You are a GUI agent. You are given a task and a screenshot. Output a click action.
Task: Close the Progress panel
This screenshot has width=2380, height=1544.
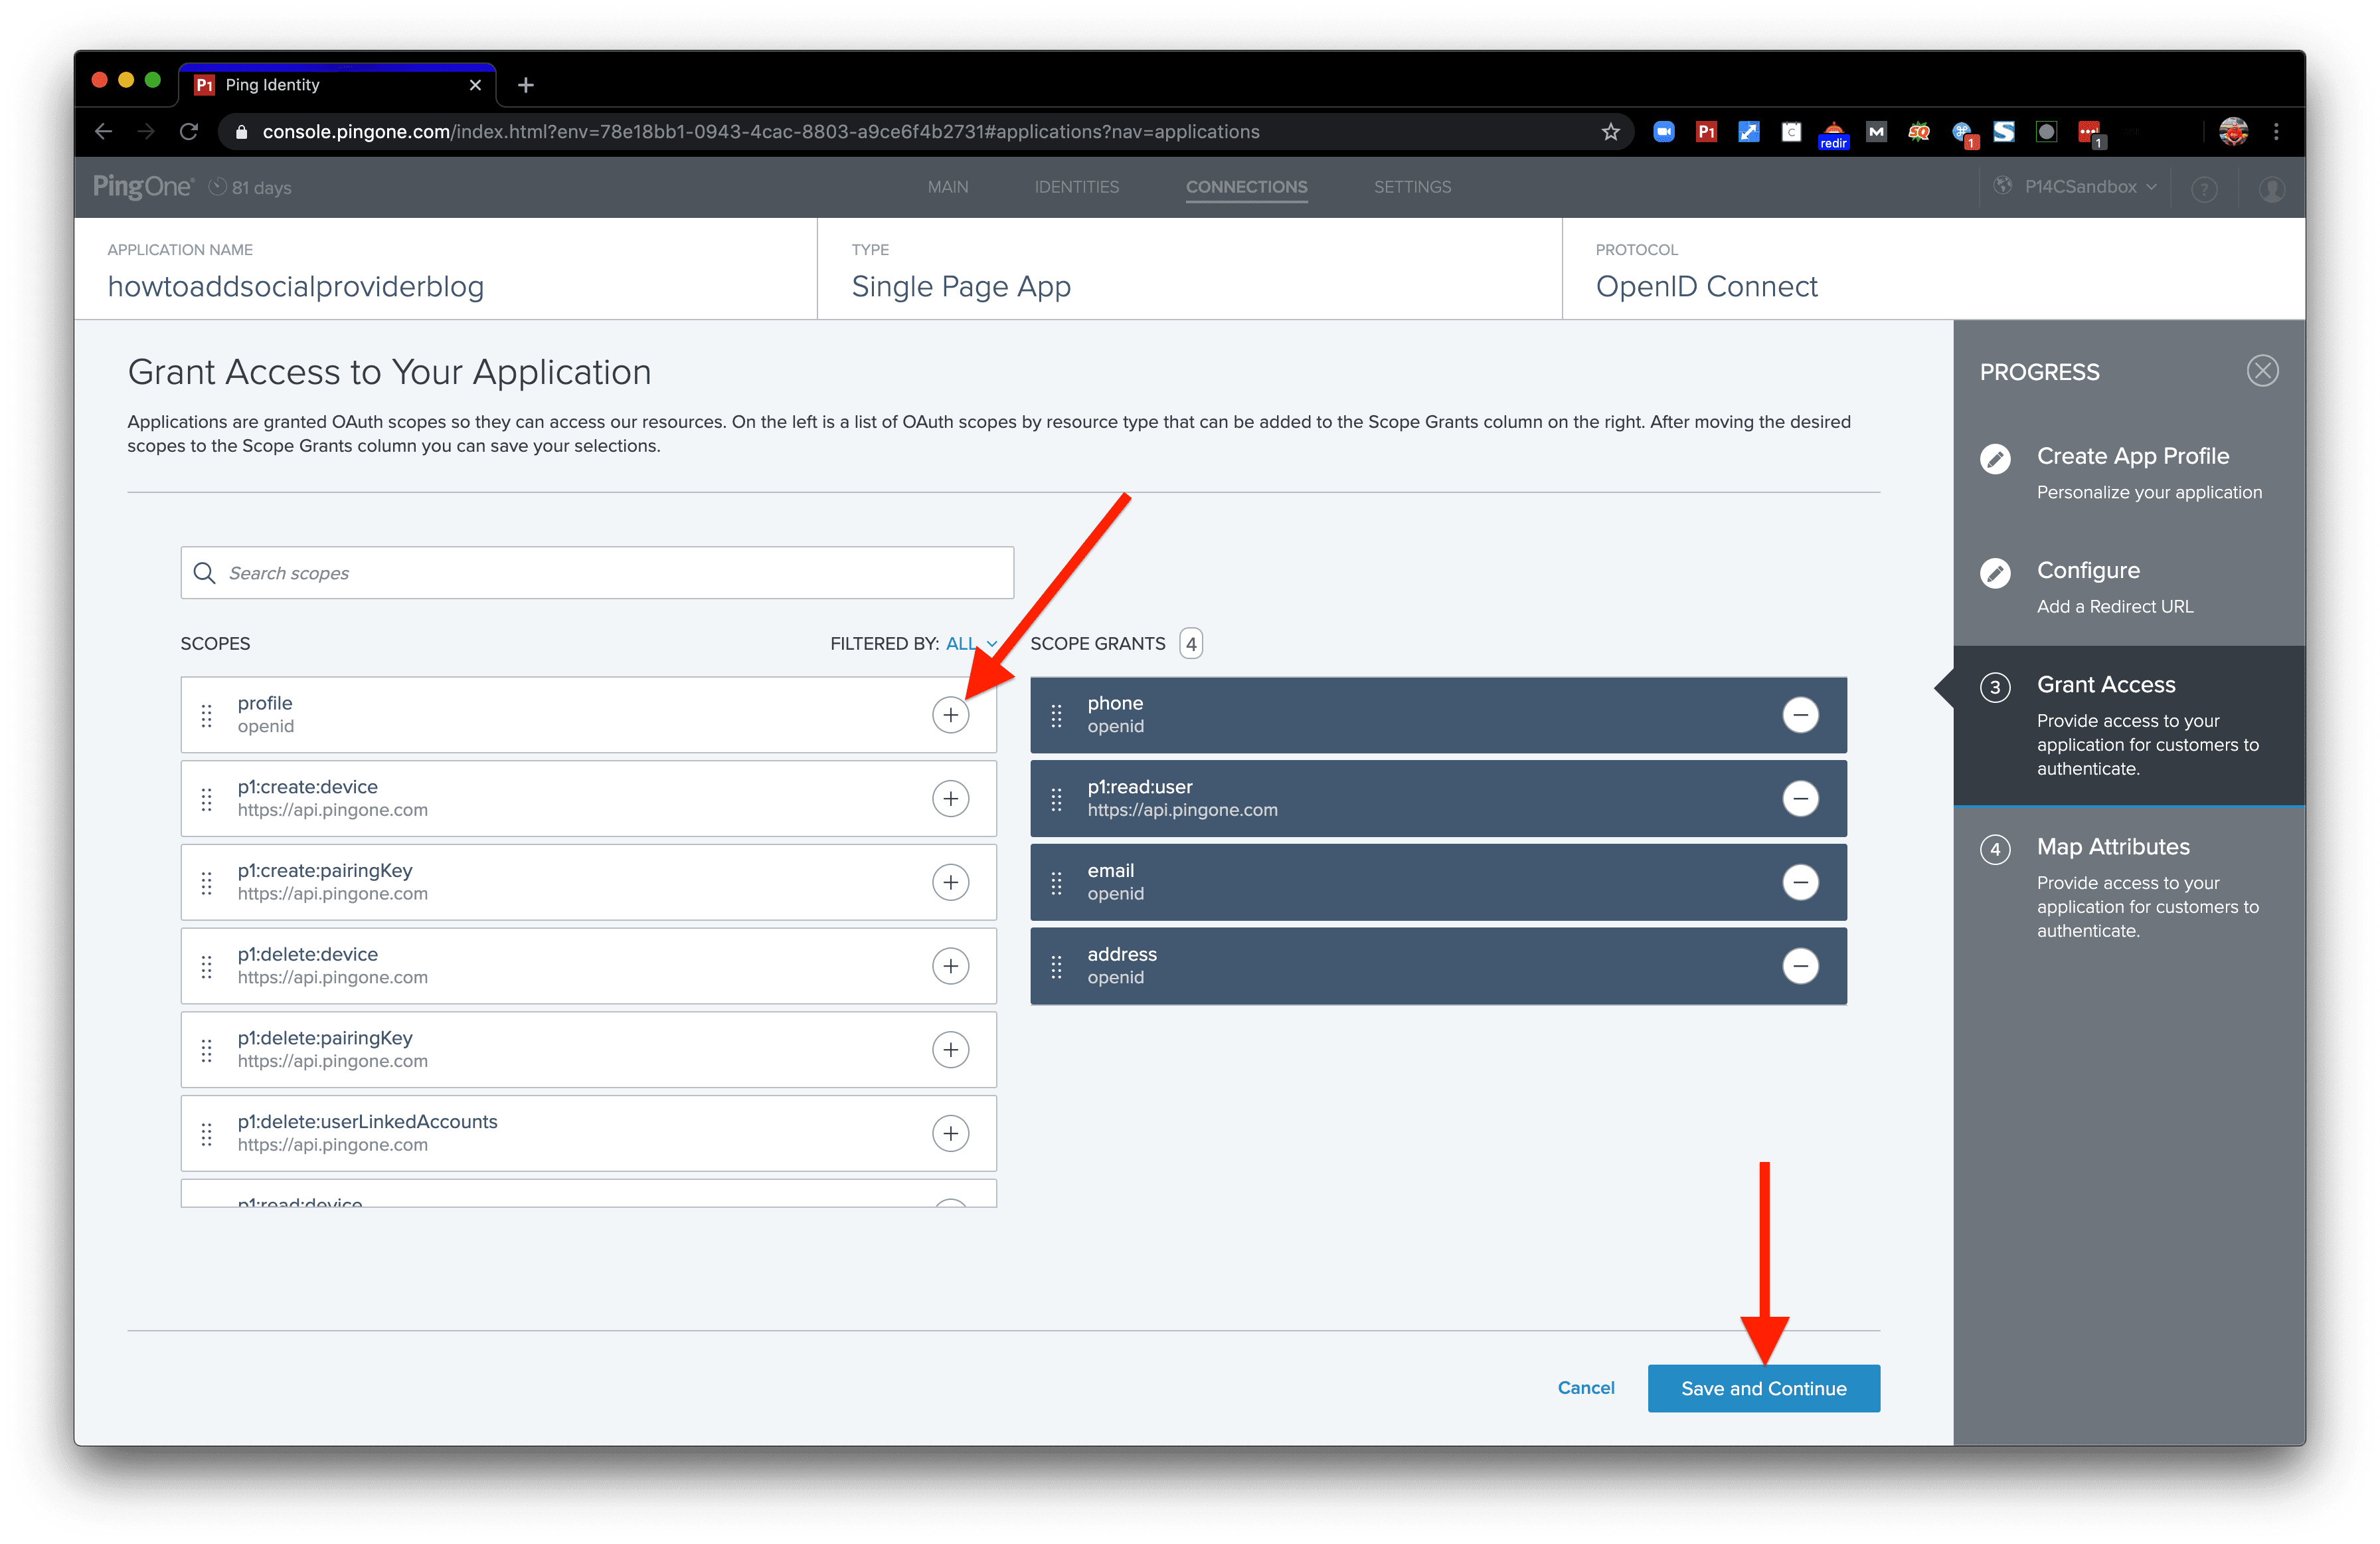click(2262, 371)
